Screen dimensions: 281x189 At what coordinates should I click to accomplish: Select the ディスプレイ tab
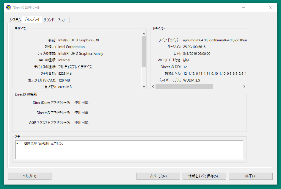(32, 20)
